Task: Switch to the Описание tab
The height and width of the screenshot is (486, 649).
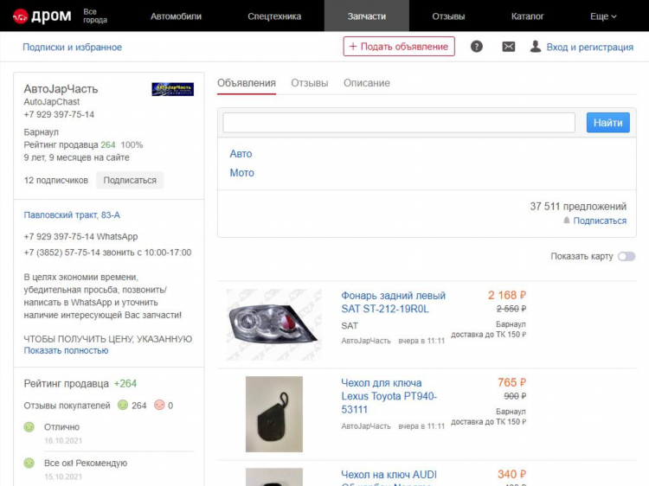Action: coord(367,83)
